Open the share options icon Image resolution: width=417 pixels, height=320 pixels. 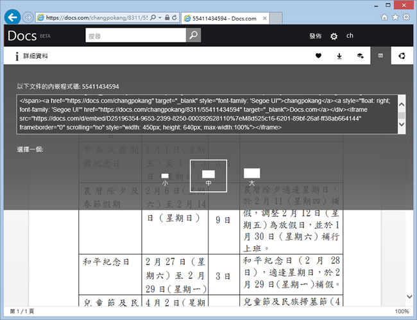click(x=402, y=56)
